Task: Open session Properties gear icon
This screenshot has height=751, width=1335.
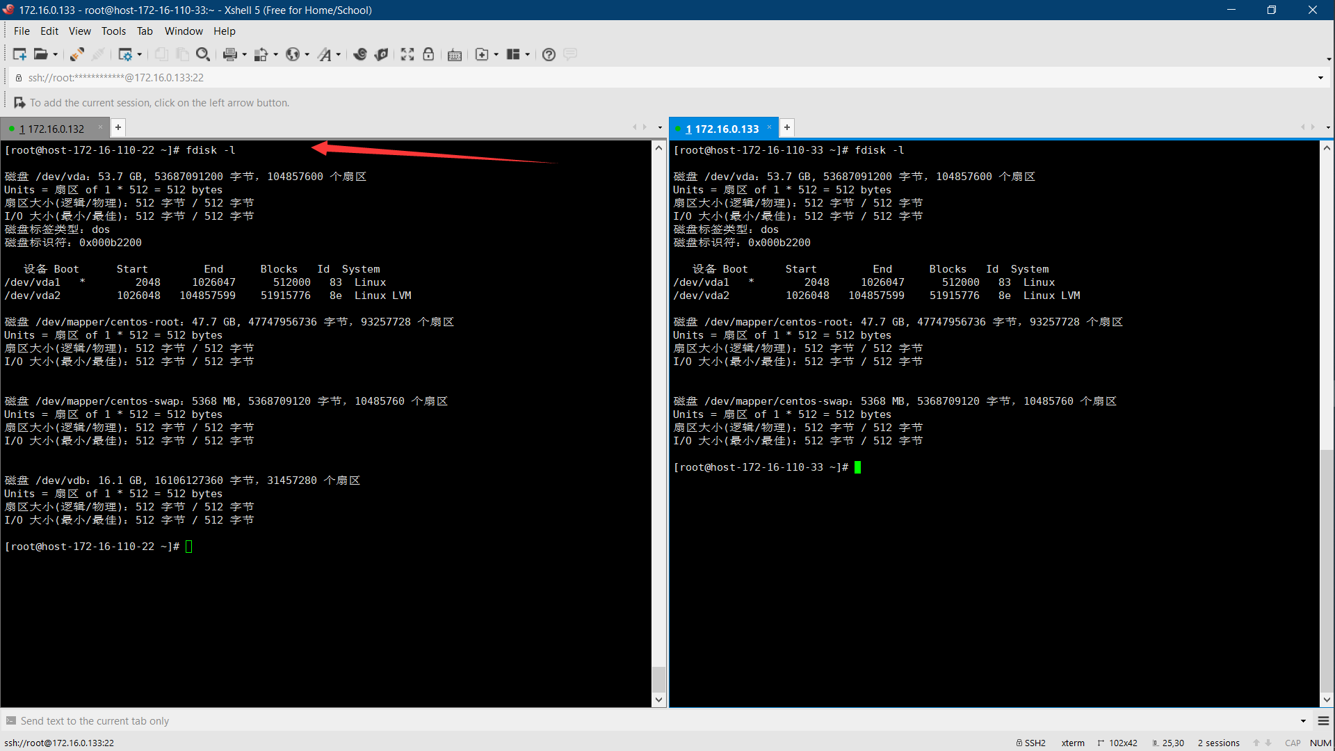Action: coord(125,54)
